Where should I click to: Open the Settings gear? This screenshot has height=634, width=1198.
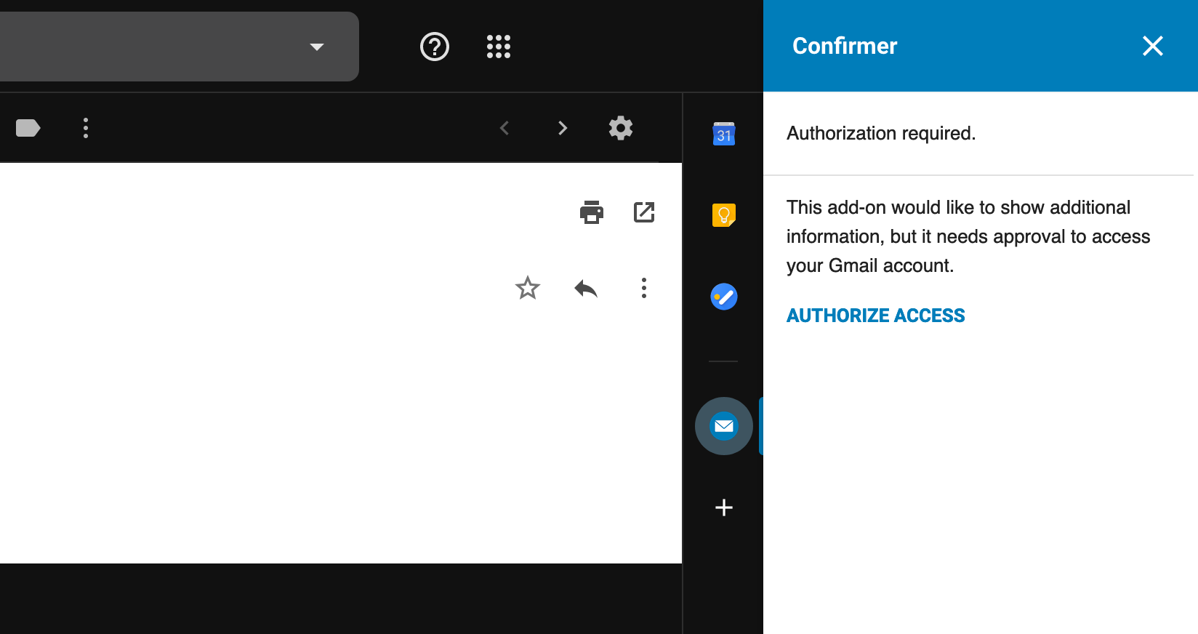point(621,128)
